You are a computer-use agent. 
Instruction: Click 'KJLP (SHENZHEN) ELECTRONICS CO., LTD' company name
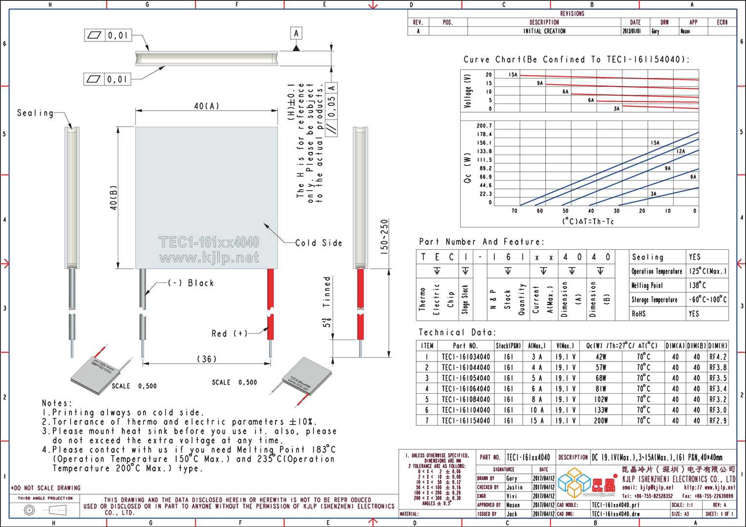point(679,479)
